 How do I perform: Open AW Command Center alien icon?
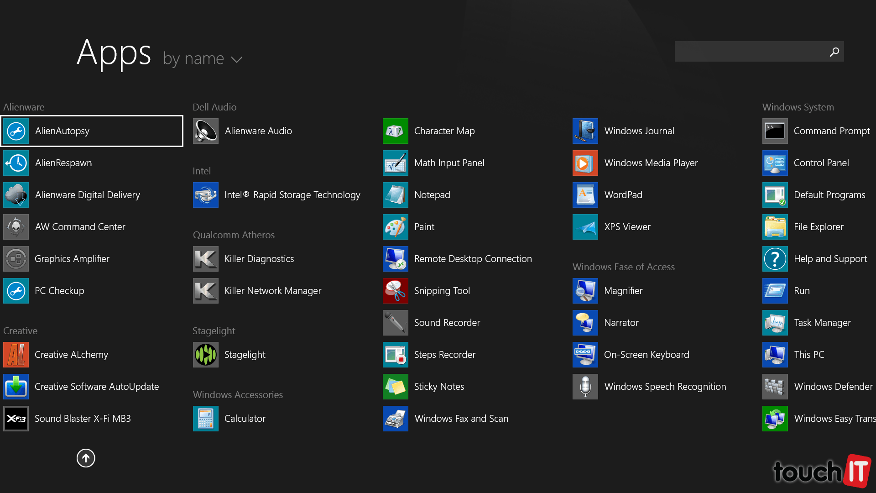pos(16,227)
